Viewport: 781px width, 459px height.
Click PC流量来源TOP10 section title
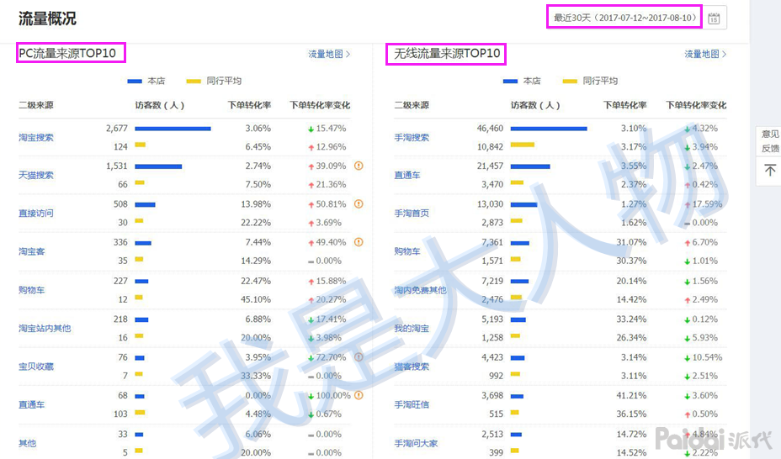(x=67, y=53)
